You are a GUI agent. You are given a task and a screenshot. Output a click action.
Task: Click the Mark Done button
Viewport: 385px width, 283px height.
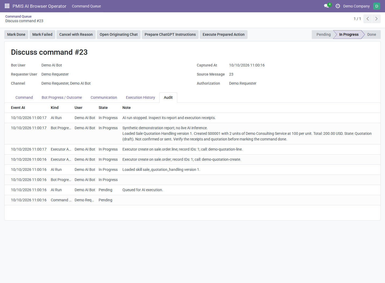16,34
